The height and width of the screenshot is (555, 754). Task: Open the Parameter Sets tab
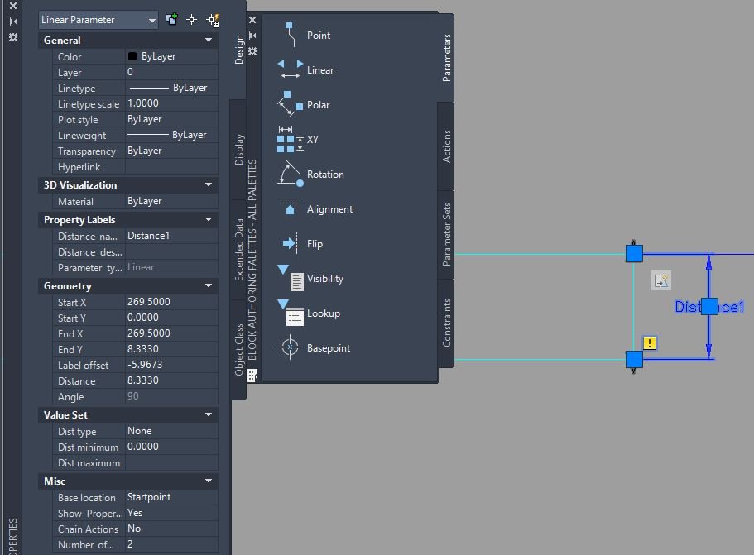[x=446, y=235]
